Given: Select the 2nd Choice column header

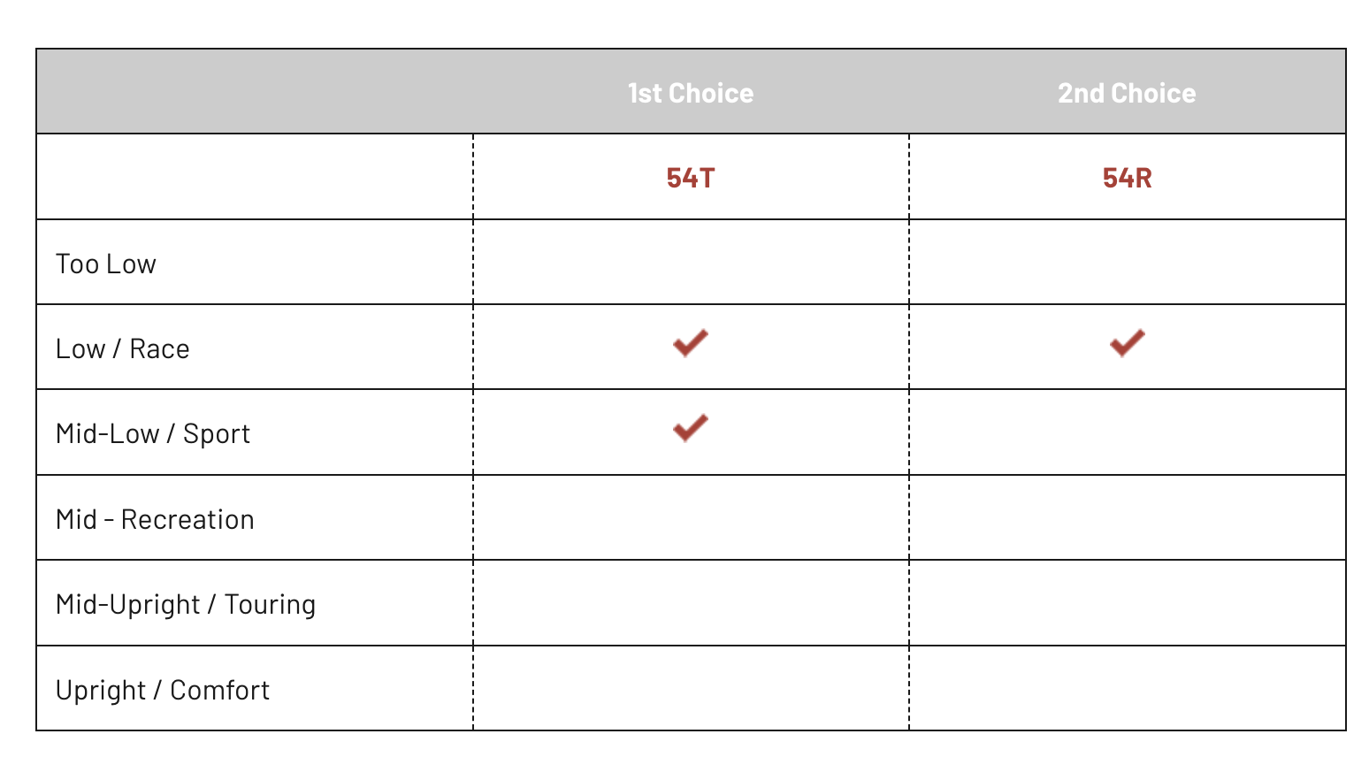Looking at the screenshot, I should click(1127, 93).
